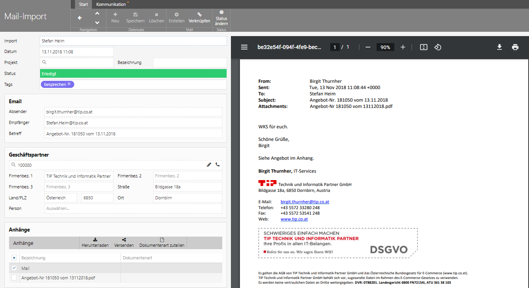The image size is (529, 288).
Task: Rotate the PDF page counterclockwise
Action: 438,47
